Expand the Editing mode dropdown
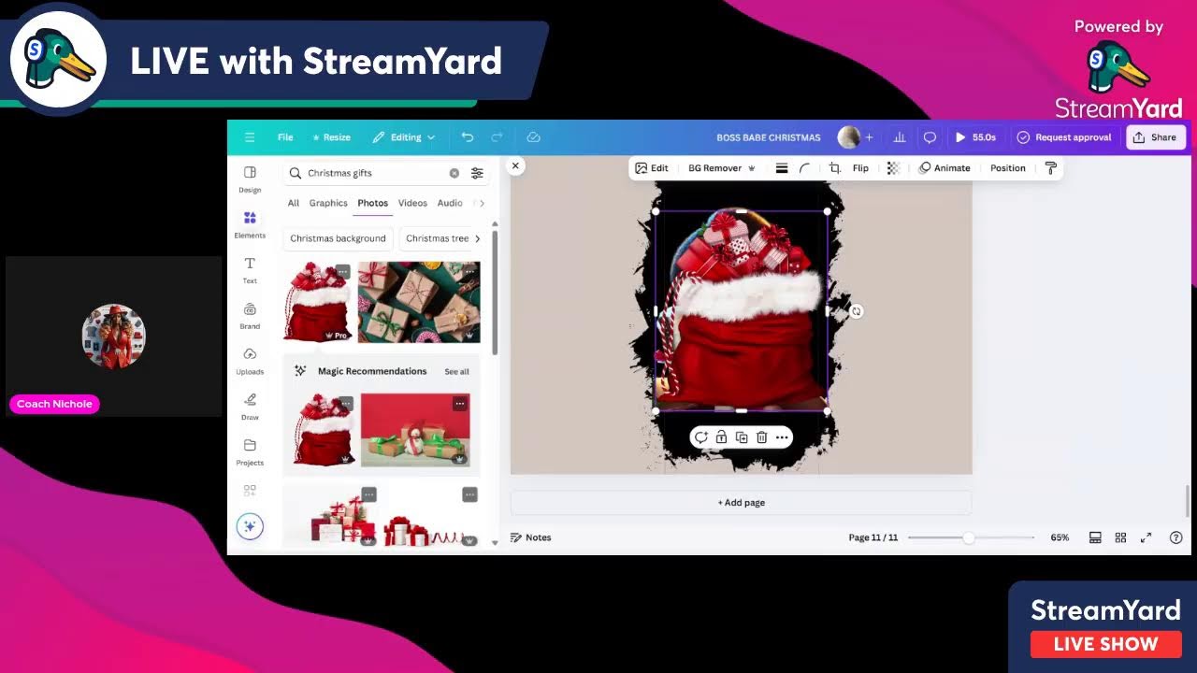Image resolution: width=1197 pixels, height=673 pixels. pyautogui.click(x=404, y=137)
